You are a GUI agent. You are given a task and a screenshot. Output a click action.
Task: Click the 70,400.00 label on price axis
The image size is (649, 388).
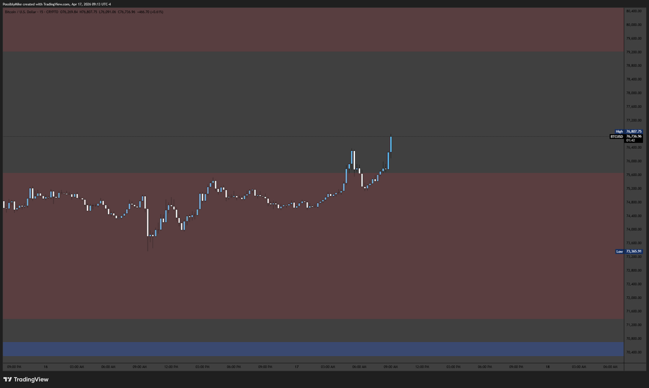point(633,352)
